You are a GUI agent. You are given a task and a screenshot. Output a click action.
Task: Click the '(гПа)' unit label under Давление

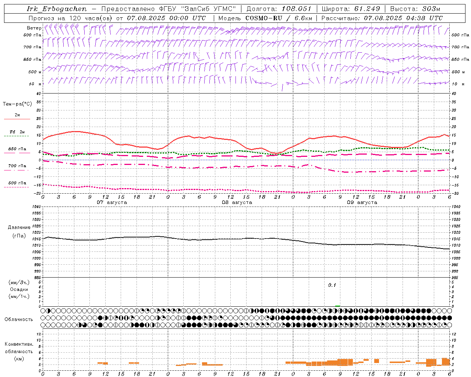click(19, 236)
